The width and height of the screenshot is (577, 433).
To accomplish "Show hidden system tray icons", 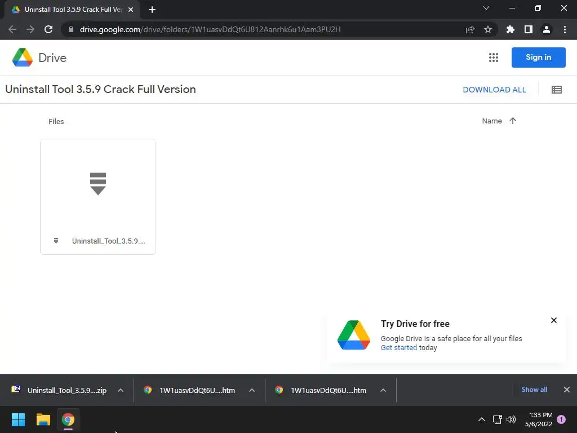I will 481,419.
